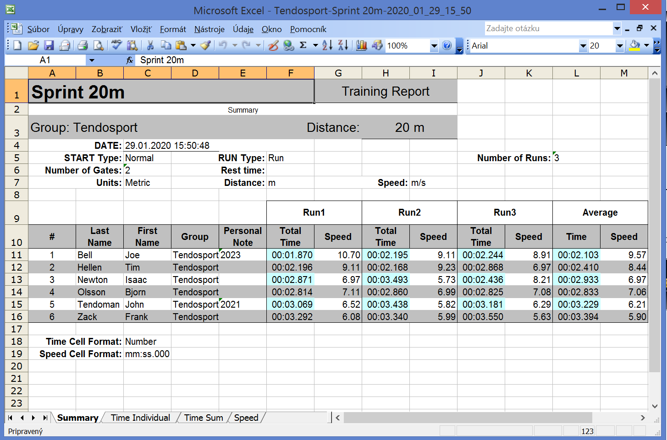Sort ascending A to Z
The width and height of the screenshot is (667, 440).
tap(327, 45)
